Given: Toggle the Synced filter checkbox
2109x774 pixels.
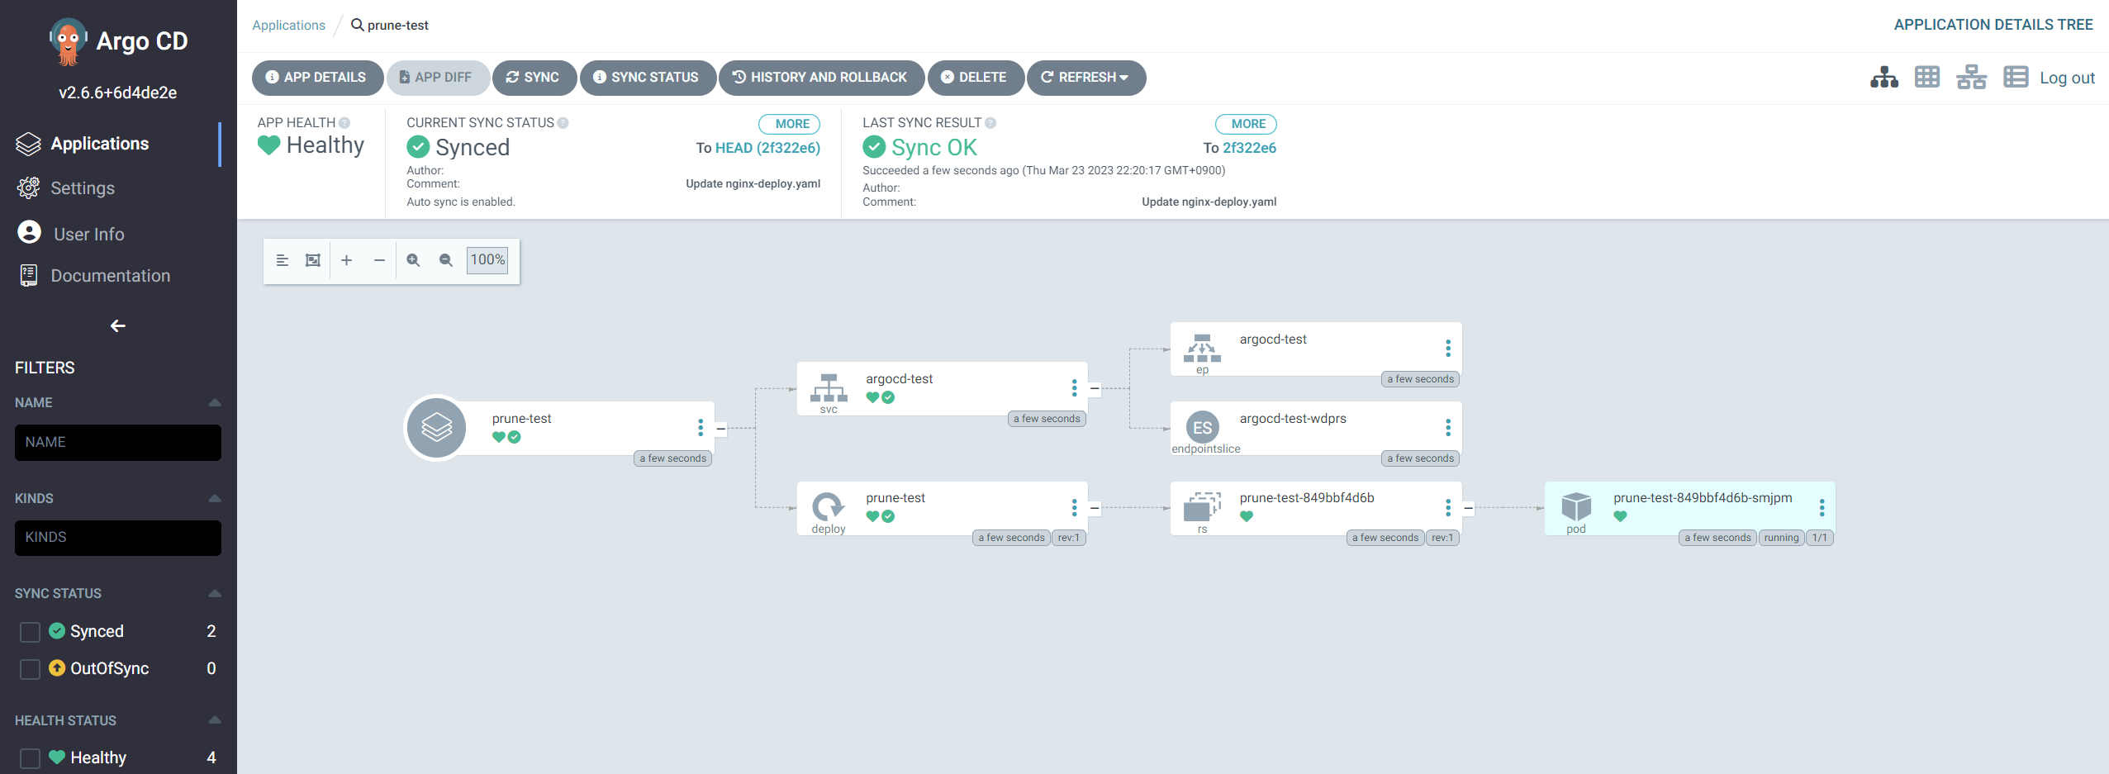Looking at the screenshot, I should pyautogui.click(x=30, y=632).
